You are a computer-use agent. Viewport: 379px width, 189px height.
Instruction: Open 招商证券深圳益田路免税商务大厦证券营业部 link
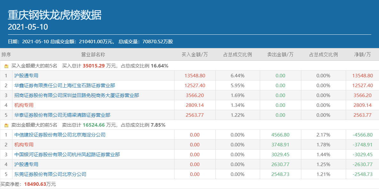(x=77, y=95)
